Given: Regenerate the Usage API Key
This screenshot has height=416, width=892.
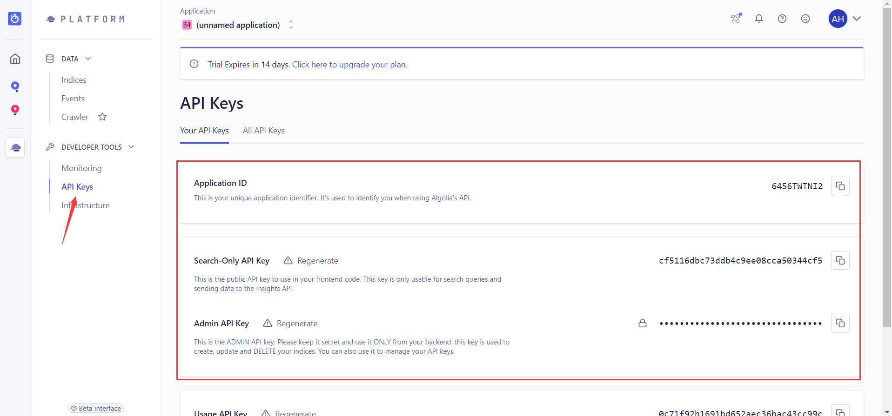Looking at the screenshot, I should pyautogui.click(x=295, y=412).
